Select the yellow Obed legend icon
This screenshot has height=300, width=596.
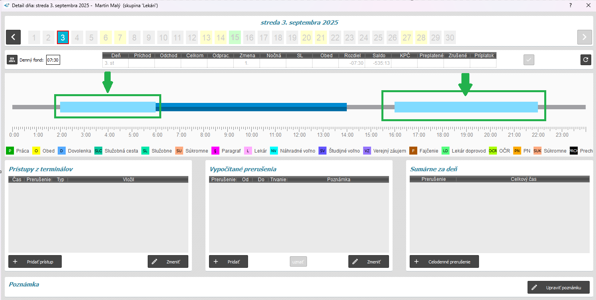coord(36,151)
